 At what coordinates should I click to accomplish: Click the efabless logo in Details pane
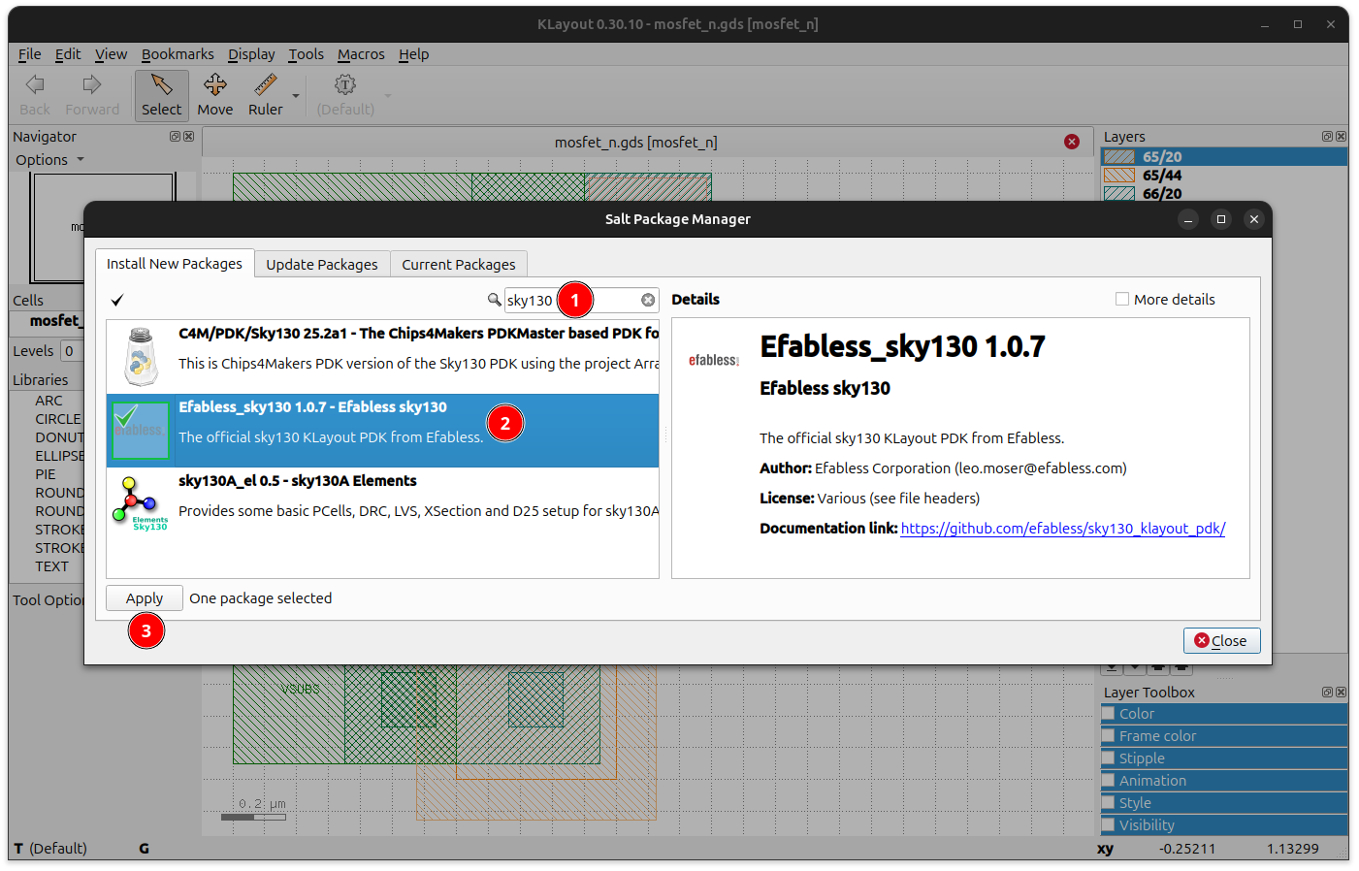pyautogui.click(x=714, y=361)
